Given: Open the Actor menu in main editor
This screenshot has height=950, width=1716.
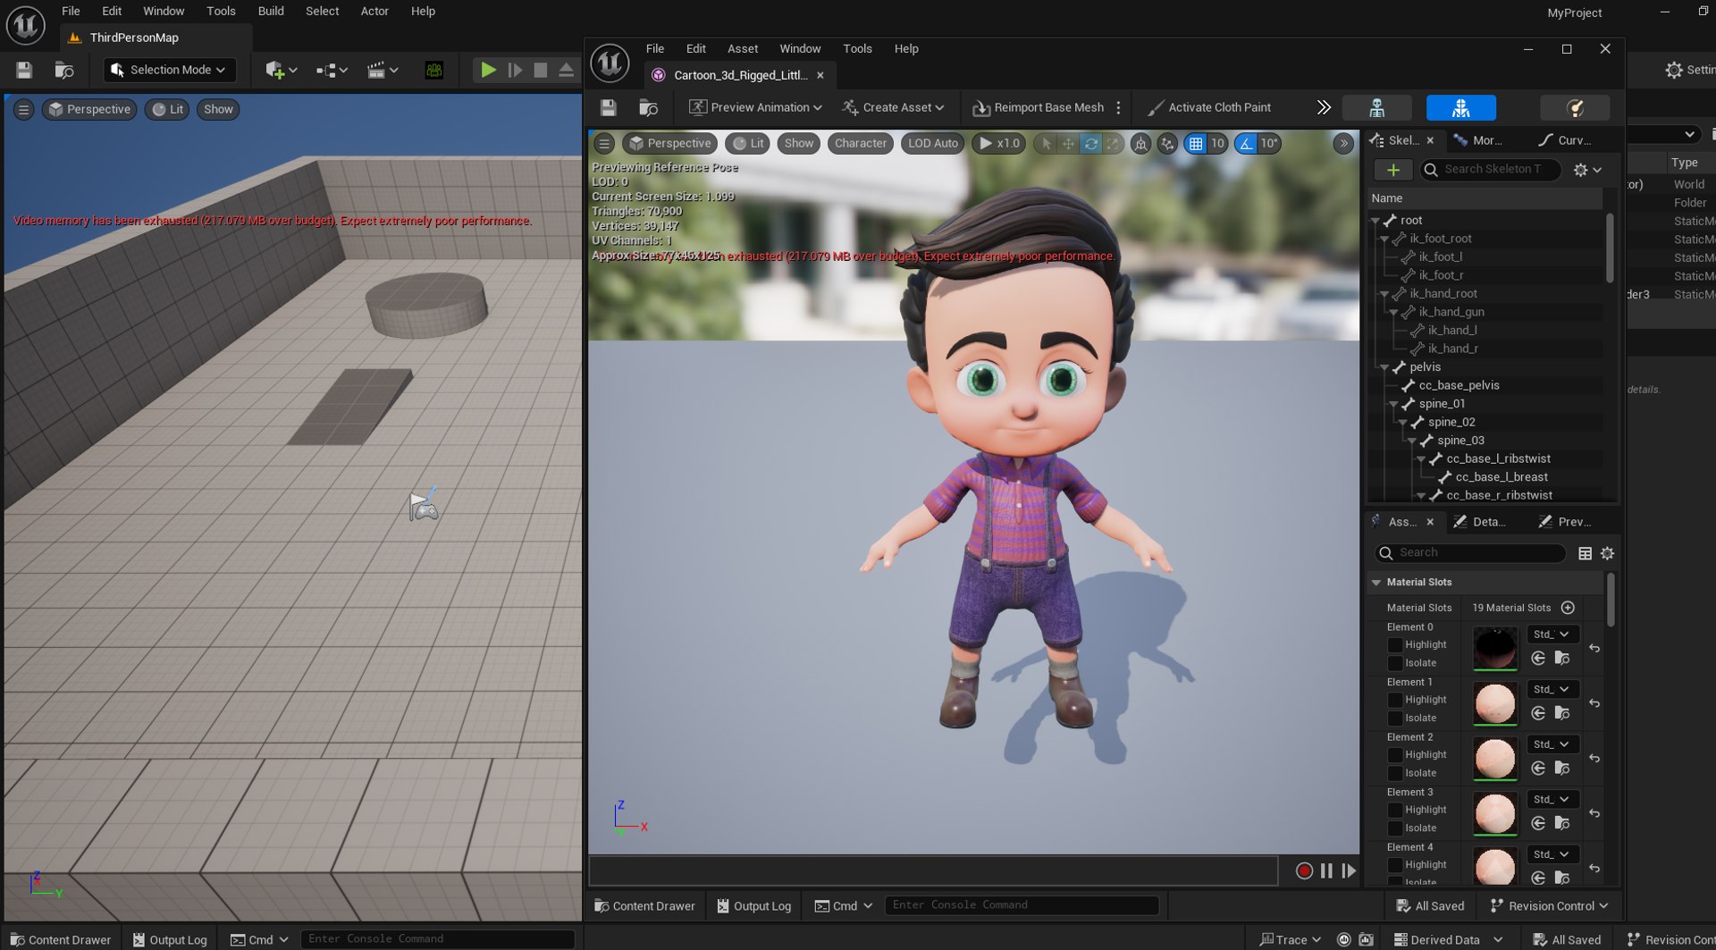Looking at the screenshot, I should click(374, 12).
